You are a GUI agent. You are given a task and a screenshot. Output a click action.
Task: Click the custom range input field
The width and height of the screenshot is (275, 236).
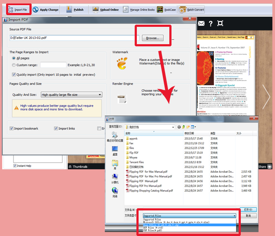(53, 65)
